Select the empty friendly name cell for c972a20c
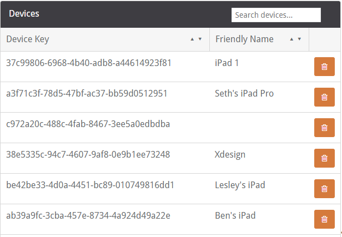Screen dimensions: 342x237 pos(259,128)
